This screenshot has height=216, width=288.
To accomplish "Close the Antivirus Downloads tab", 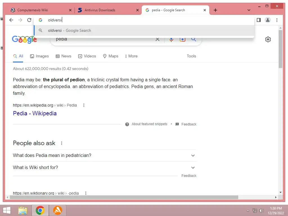I will (x=137, y=10).
